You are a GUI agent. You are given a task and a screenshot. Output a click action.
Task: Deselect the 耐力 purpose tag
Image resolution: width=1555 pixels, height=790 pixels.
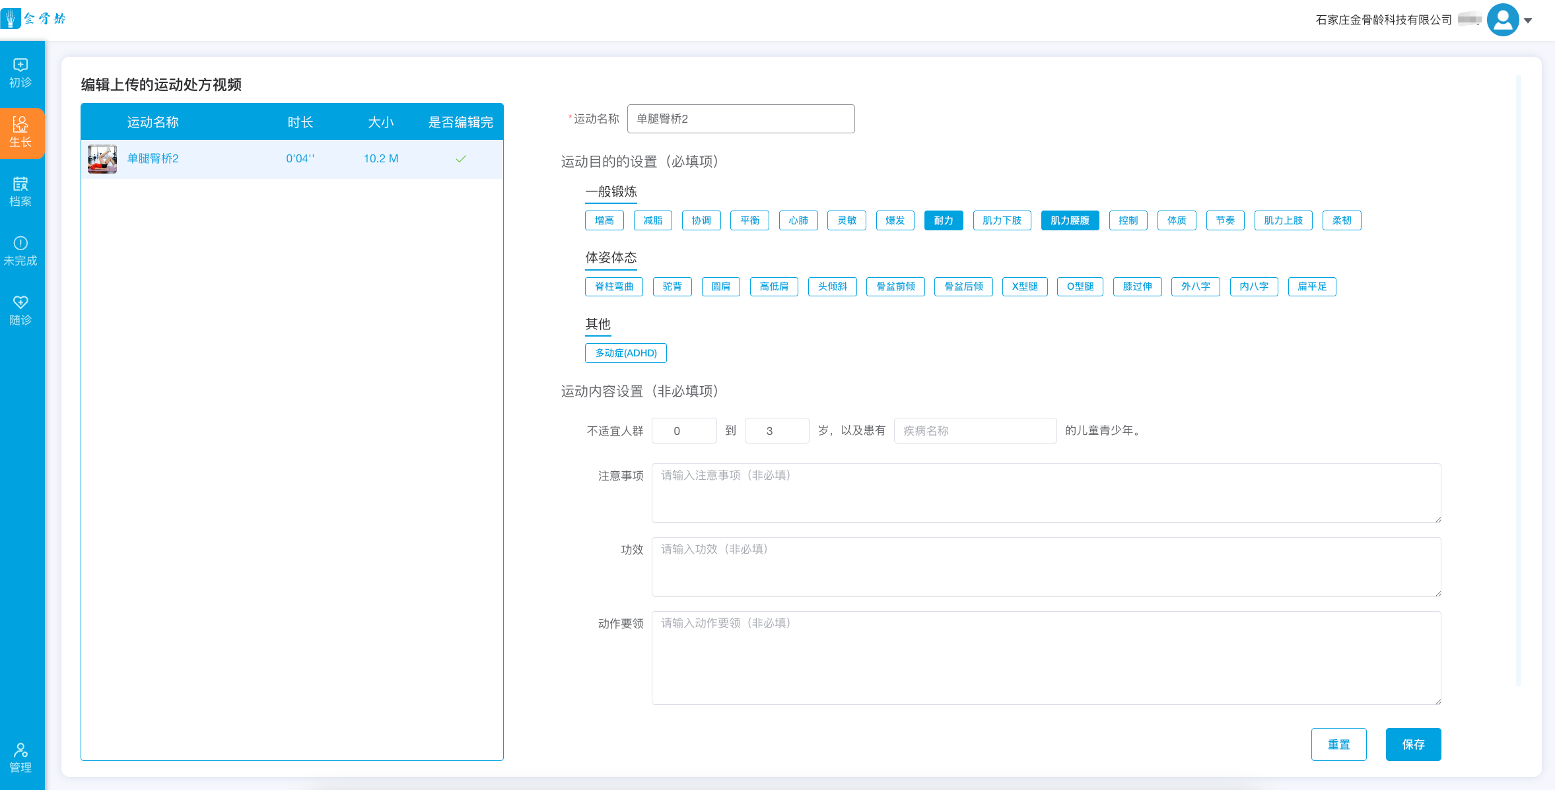944,220
